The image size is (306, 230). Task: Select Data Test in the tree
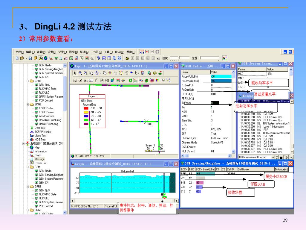click(40, 128)
